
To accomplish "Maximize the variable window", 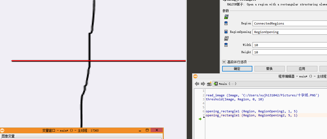I will point(147,130).
